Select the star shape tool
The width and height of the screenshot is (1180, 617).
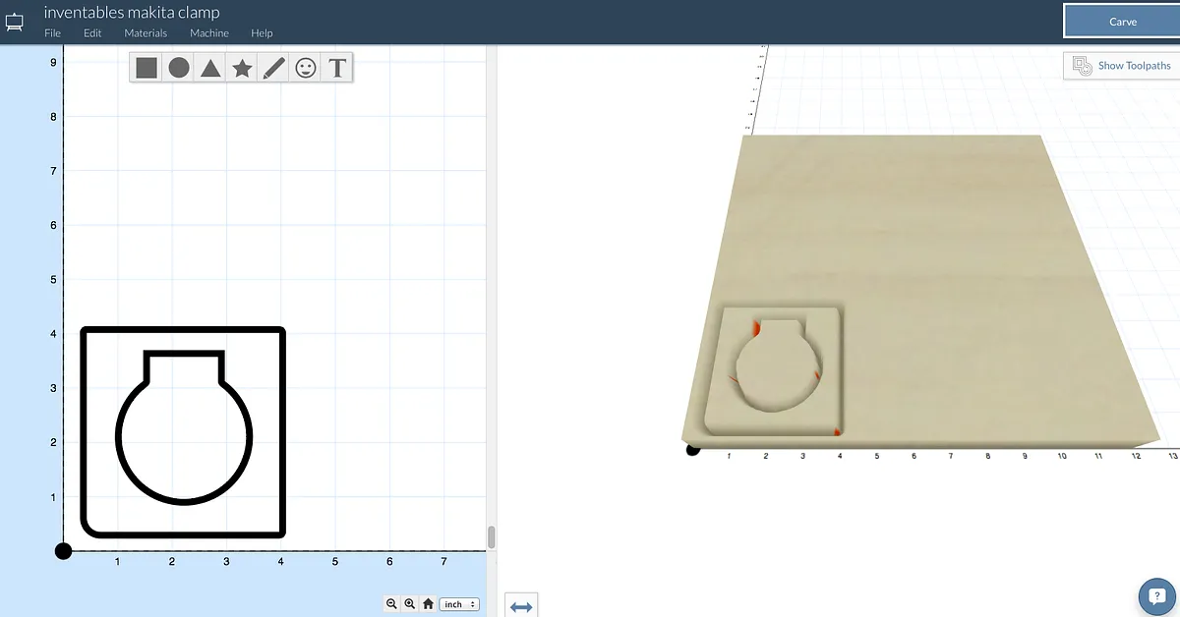coord(242,68)
